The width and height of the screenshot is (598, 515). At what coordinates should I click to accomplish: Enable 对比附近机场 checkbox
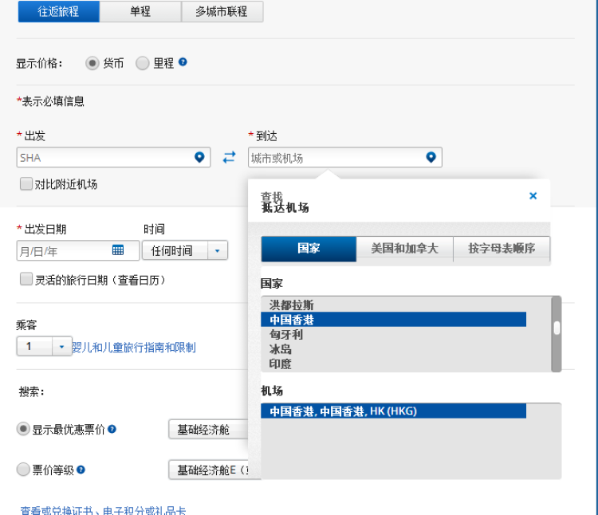[26, 184]
